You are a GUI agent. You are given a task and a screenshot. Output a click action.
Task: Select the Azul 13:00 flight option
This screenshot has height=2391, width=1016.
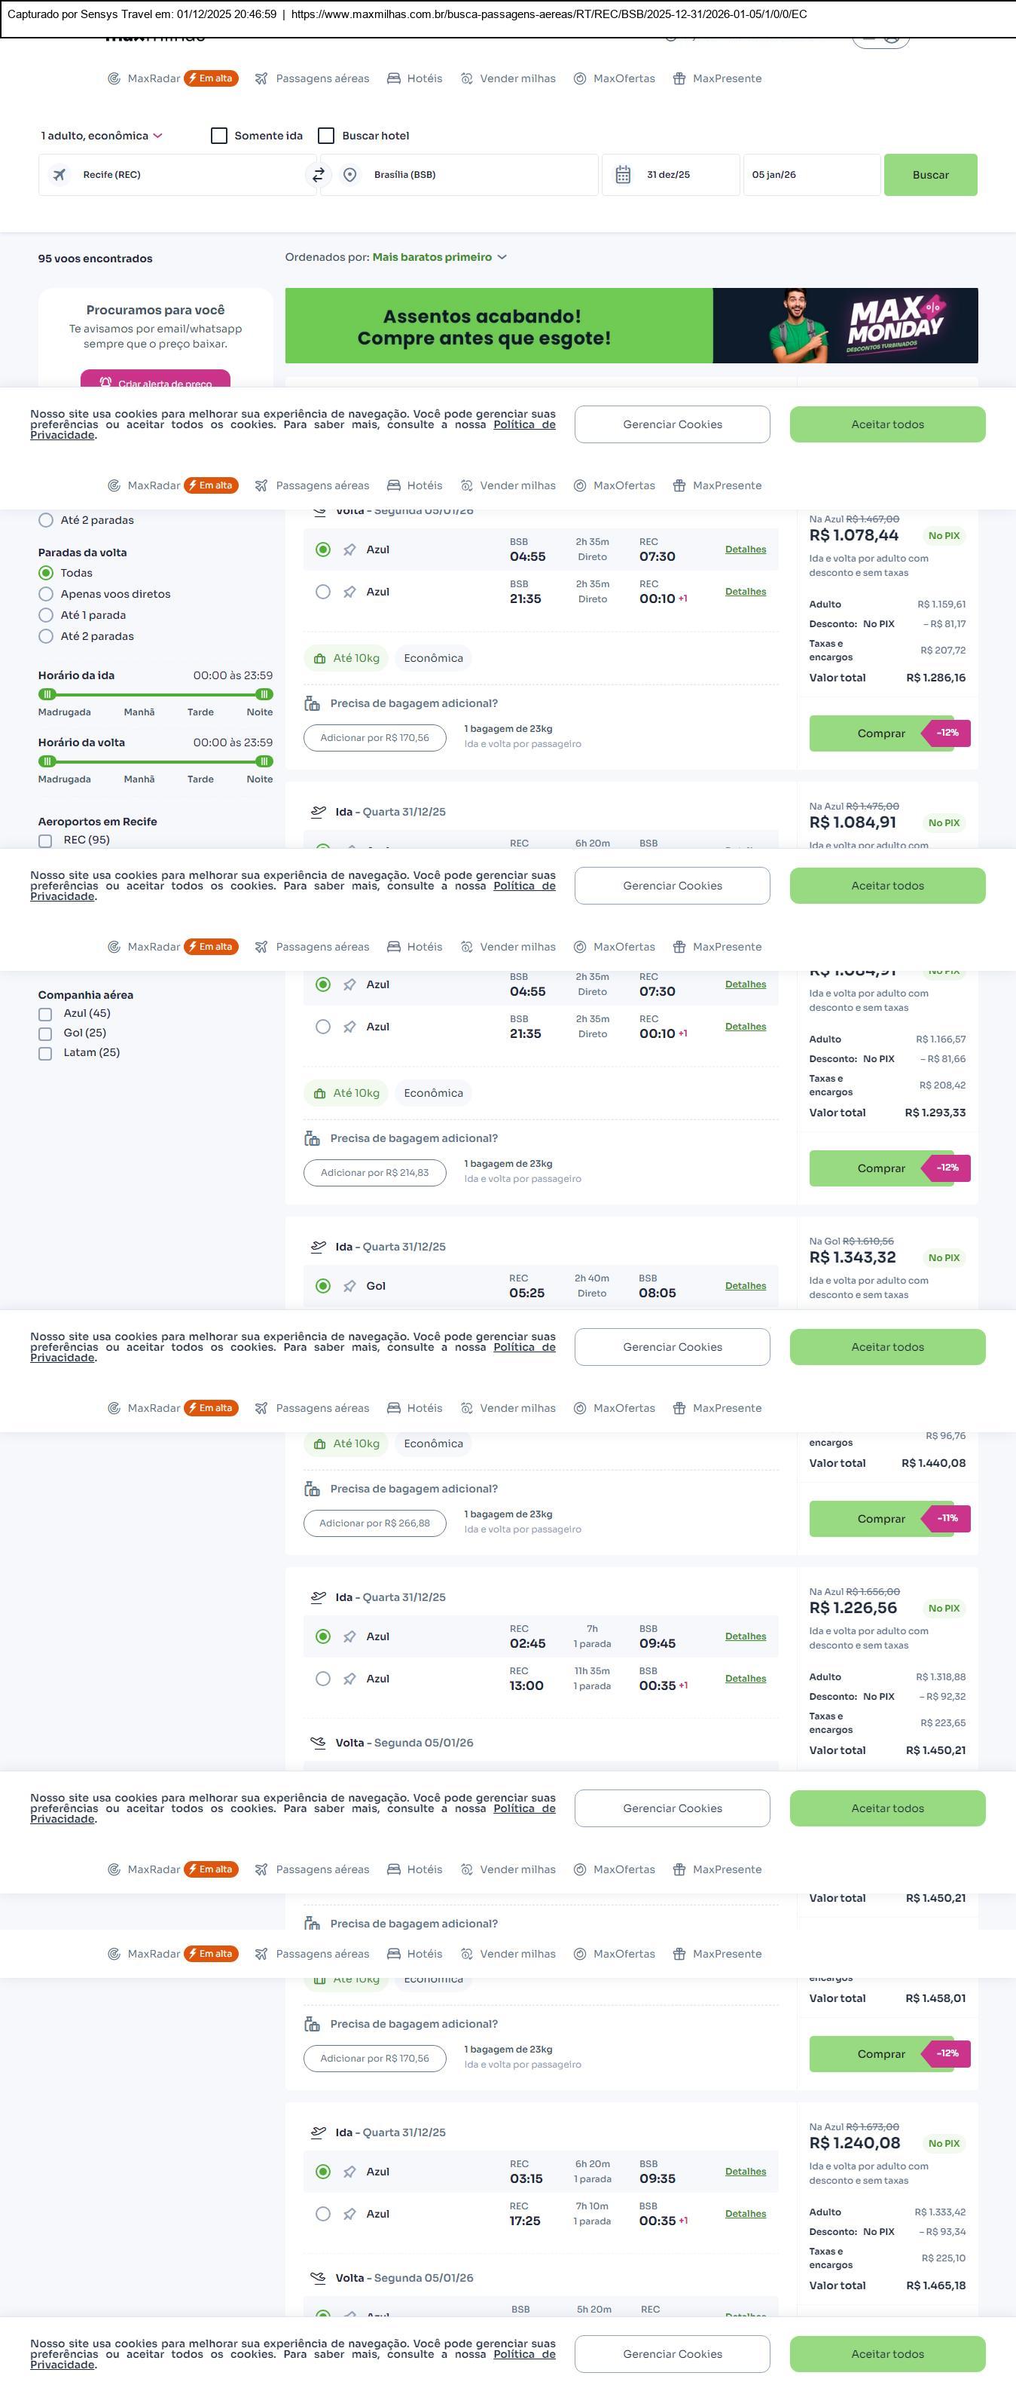point(322,1679)
